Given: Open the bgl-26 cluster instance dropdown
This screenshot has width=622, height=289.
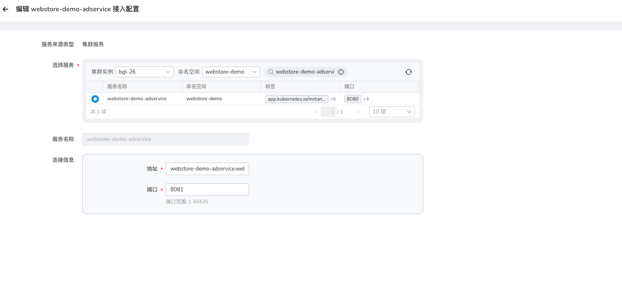Looking at the screenshot, I should tap(144, 72).
